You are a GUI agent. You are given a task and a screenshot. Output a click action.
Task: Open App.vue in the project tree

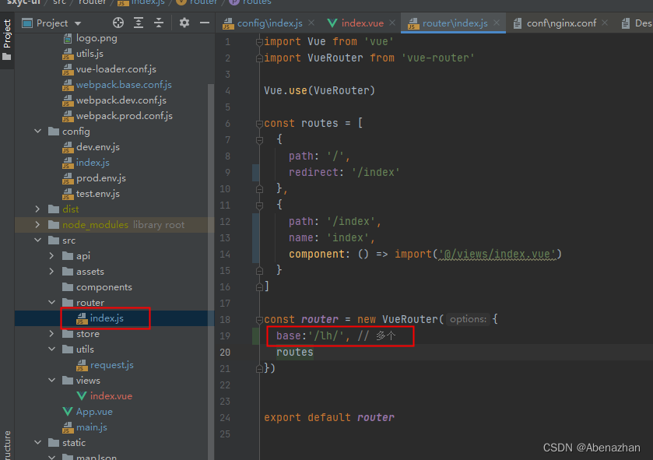(x=93, y=412)
